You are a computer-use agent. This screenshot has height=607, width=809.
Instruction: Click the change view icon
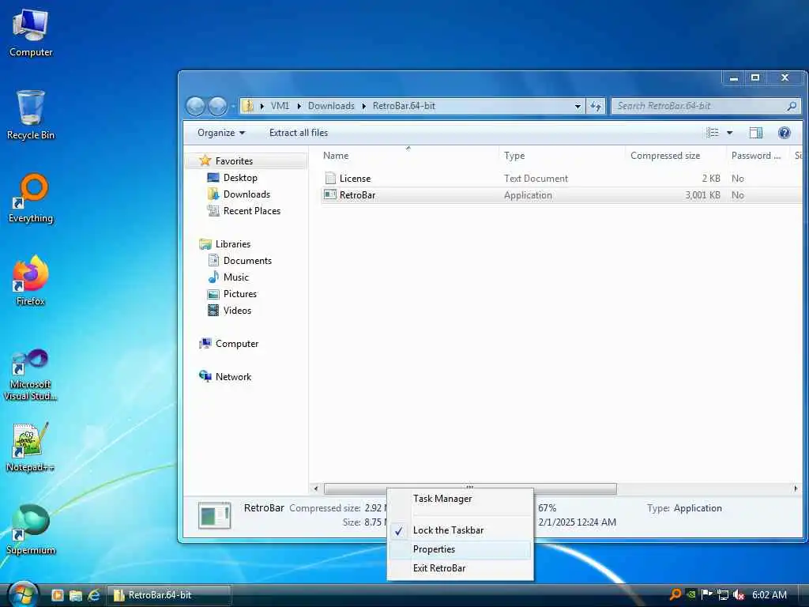coord(713,133)
